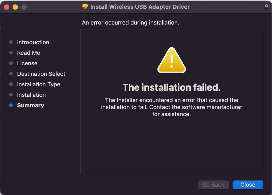Click the Installation step label
Image resolution: width=272 pixels, height=195 pixels.
point(31,95)
